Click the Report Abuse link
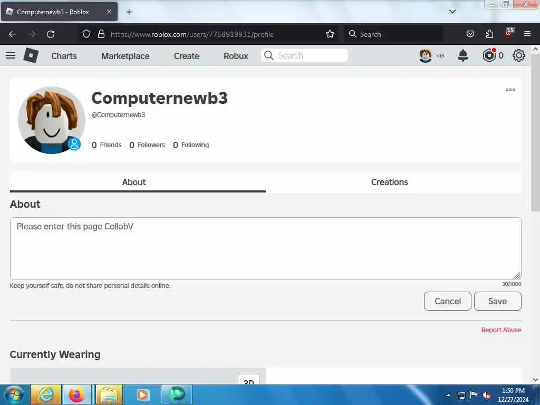The height and width of the screenshot is (405, 540). coord(501,330)
